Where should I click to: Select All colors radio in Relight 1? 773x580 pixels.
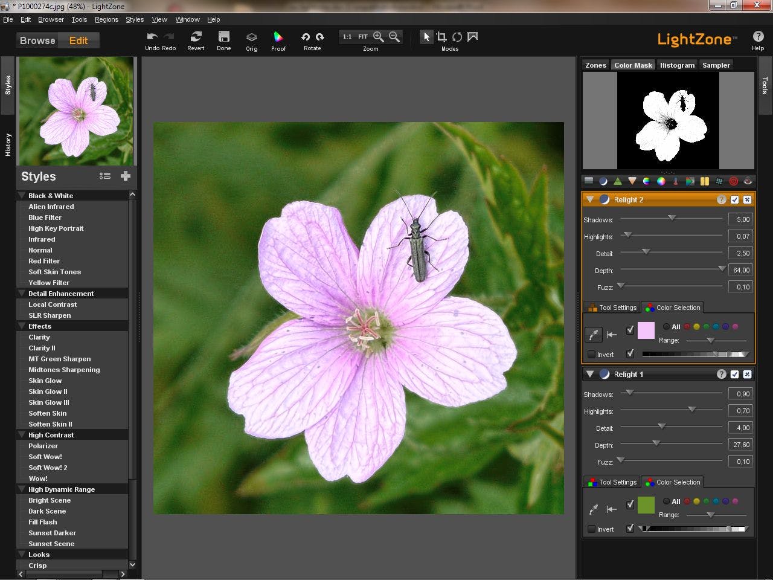[x=667, y=501]
